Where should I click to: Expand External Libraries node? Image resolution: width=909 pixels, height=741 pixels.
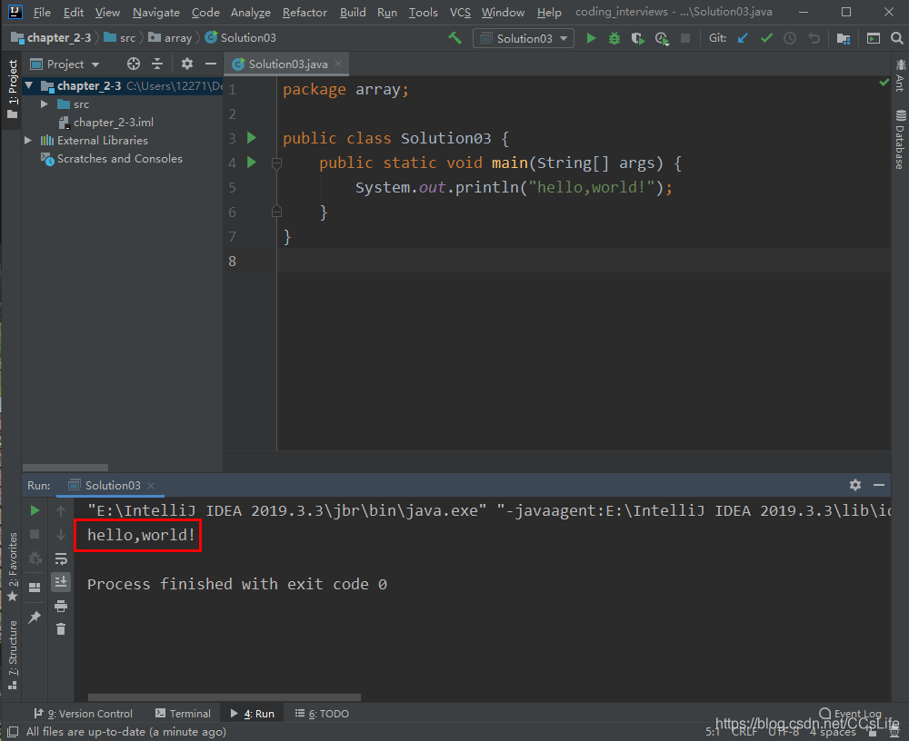pyautogui.click(x=28, y=140)
